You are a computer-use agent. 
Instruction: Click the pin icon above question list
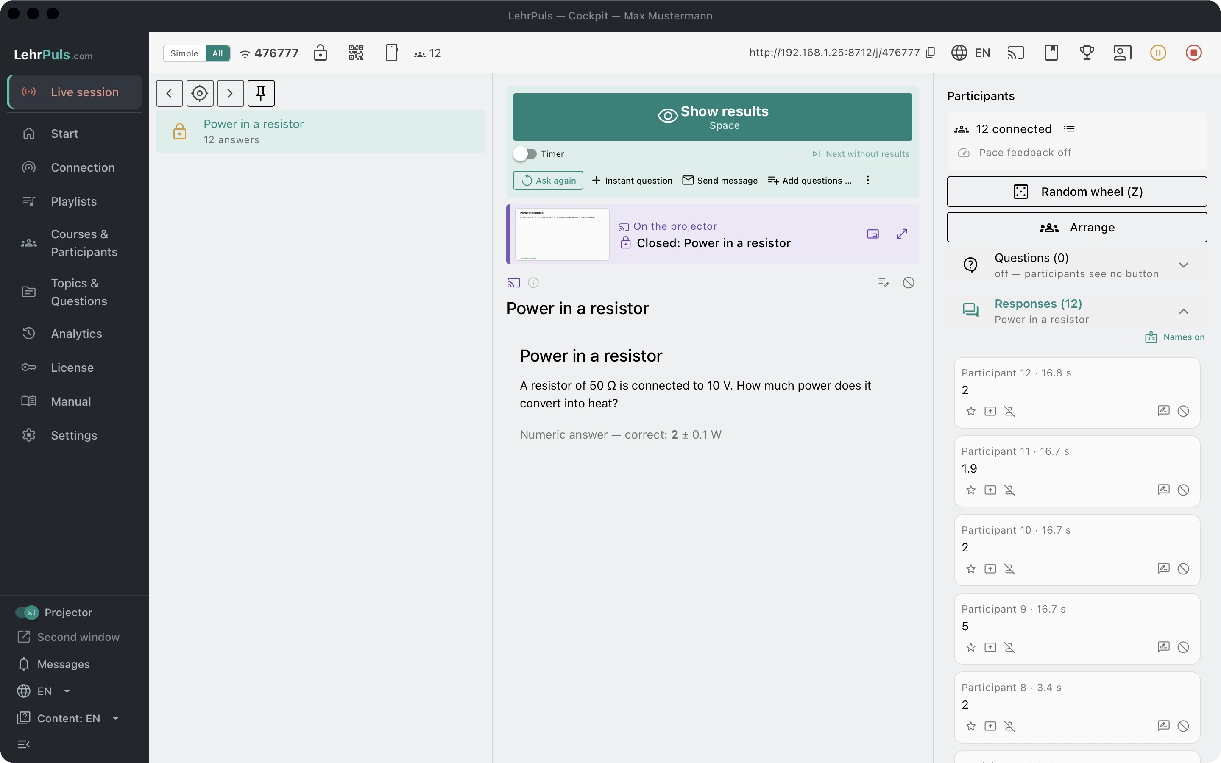[261, 93]
